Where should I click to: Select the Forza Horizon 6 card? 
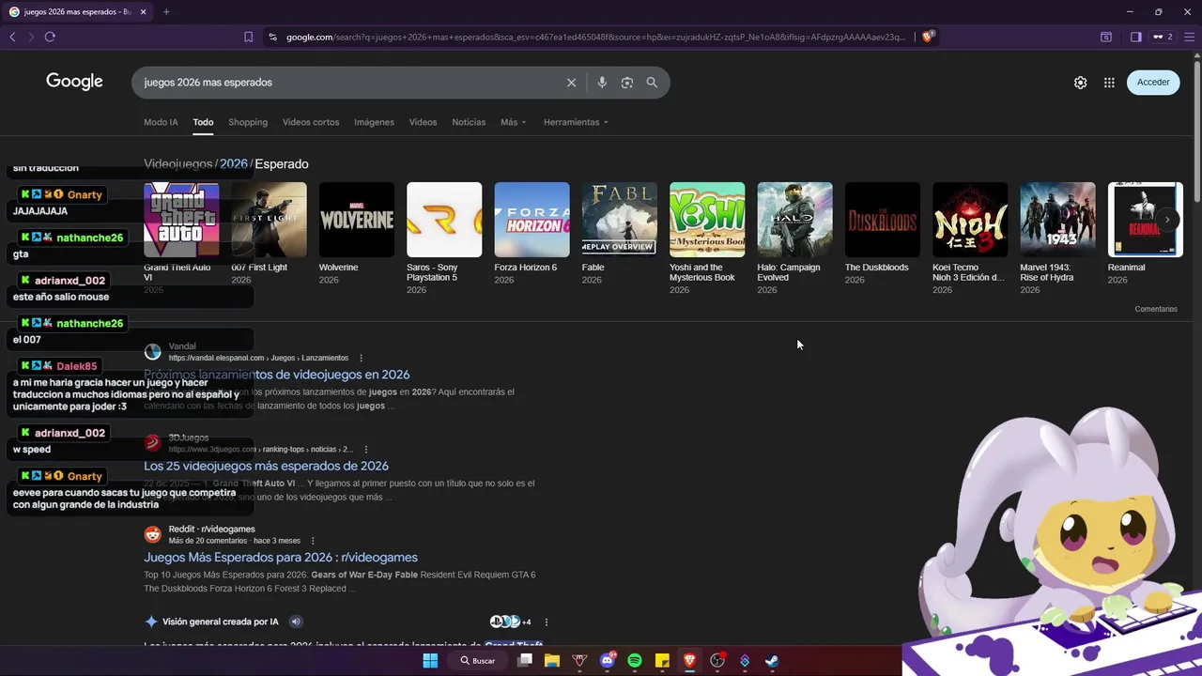coord(532,233)
